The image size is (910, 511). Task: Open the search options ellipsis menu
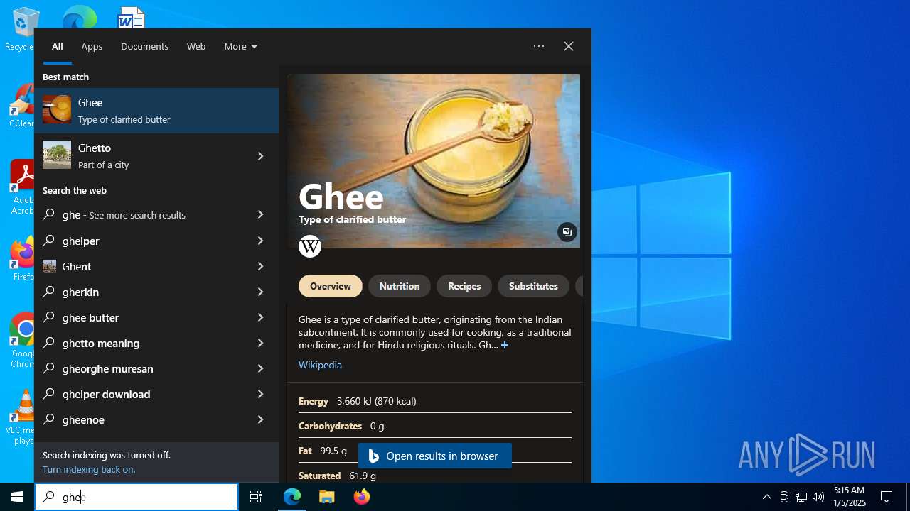click(539, 46)
